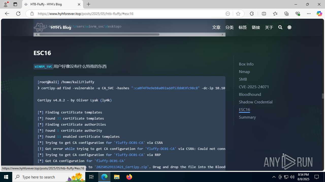Open the notification center

317,177
